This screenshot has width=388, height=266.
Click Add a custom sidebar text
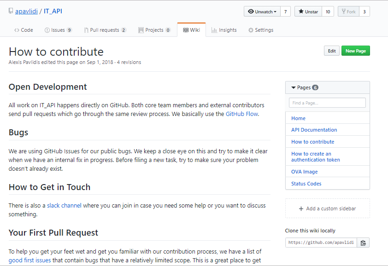[331, 208]
